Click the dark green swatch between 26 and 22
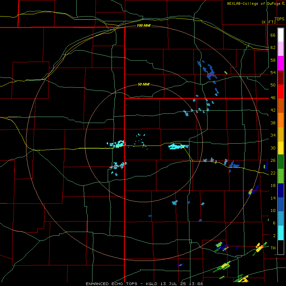Screen dimensions: 286x286 (281, 162)
